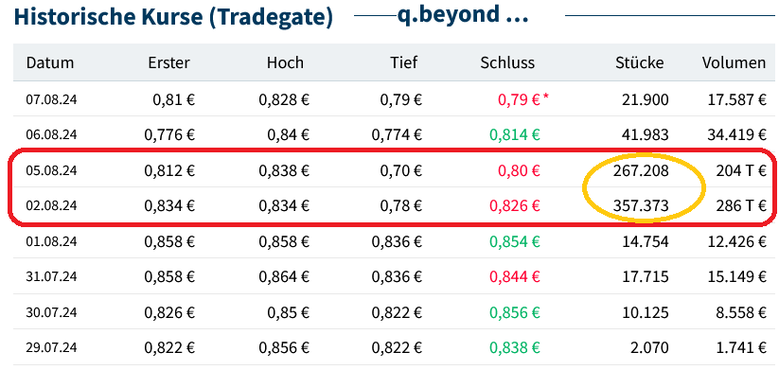Click the red 0,79 € closing price
Screen dimensions: 779x370
(x=519, y=99)
